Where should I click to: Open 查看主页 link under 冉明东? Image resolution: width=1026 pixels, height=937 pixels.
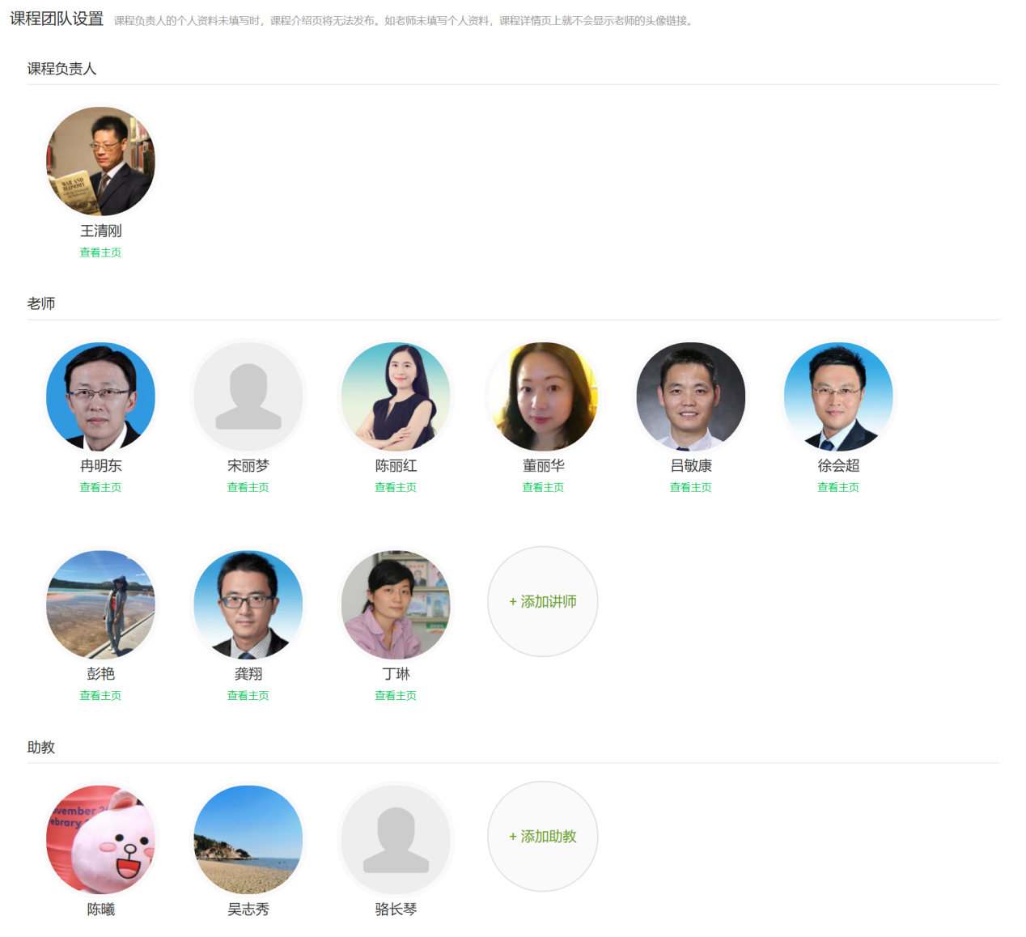(100, 487)
